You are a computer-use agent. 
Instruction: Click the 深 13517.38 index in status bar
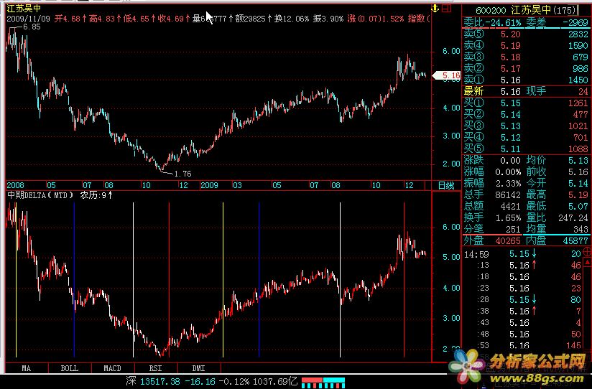click(x=153, y=381)
